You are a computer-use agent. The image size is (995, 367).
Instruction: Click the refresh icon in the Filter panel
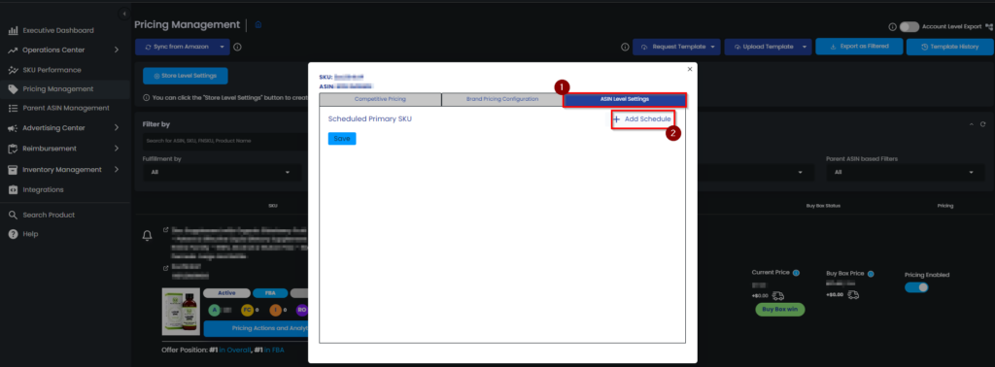(983, 125)
